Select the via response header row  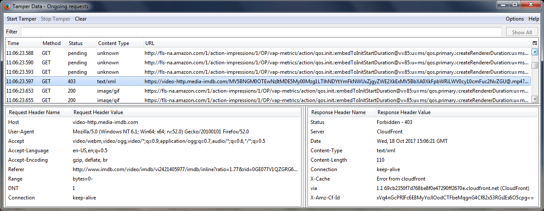click(x=423, y=188)
